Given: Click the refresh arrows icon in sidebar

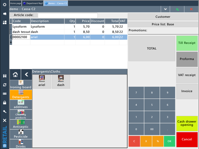Looking at the screenshot, I should [5, 85].
